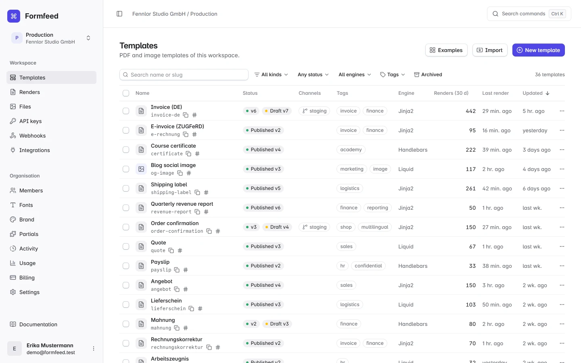Sort by the Updated column
This screenshot has height=363, width=581.
pyautogui.click(x=536, y=93)
